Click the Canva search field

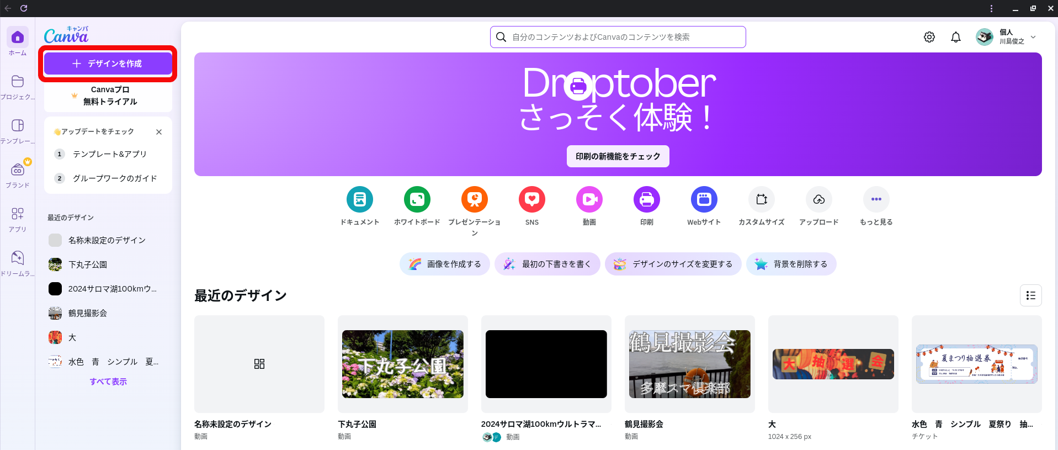point(618,37)
